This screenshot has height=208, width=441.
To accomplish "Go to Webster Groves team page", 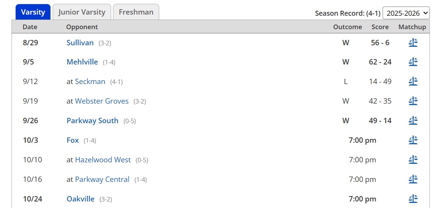I will [102, 101].
